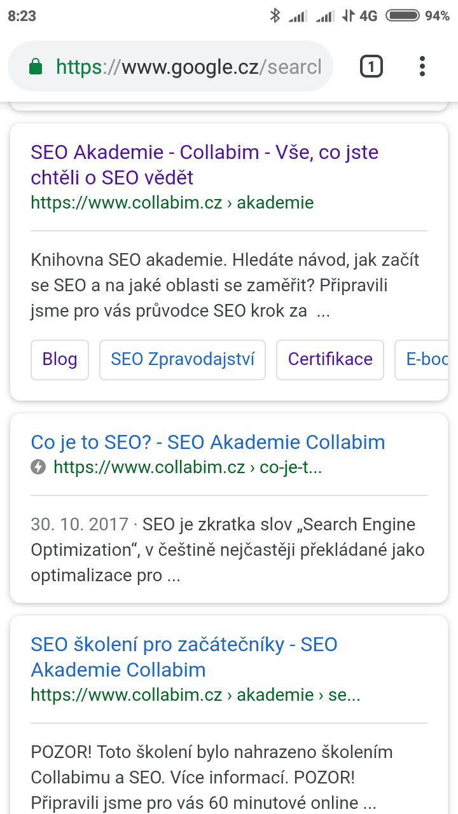Image resolution: width=458 pixels, height=814 pixels.
Task: Select the Certifikace sitelink chip
Action: tap(330, 359)
